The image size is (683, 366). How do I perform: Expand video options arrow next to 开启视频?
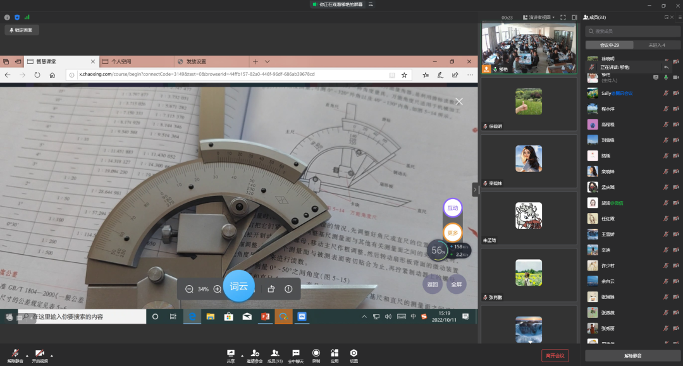51,355
